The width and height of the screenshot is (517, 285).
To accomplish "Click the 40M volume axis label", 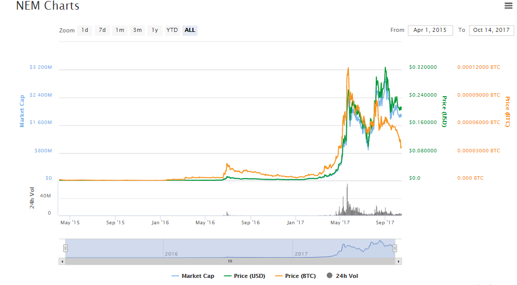I will [x=45, y=196].
